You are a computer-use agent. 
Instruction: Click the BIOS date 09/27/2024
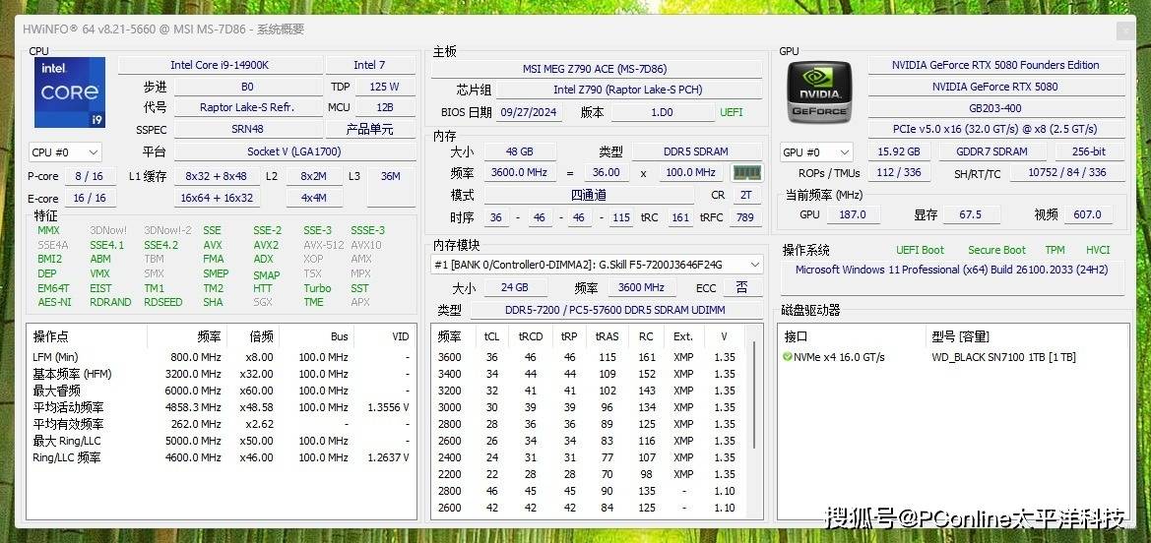point(530,112)
